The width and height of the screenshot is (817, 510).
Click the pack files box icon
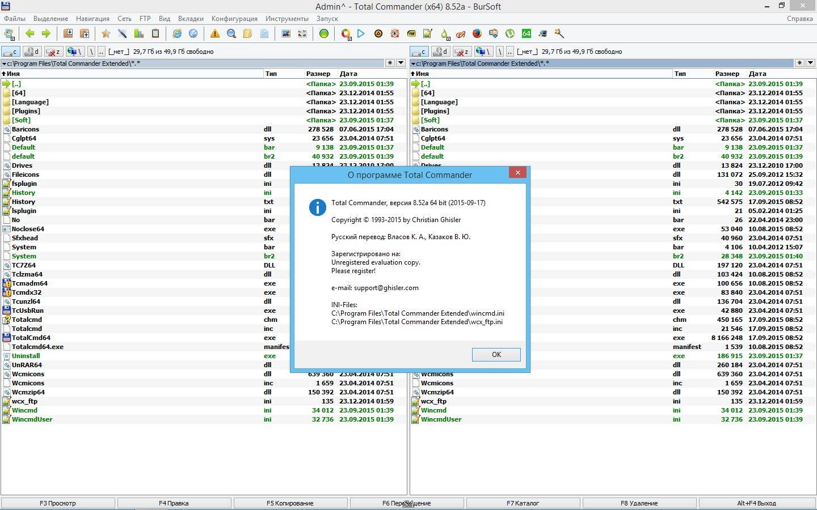pyautogui.click(x=68, y=33)
